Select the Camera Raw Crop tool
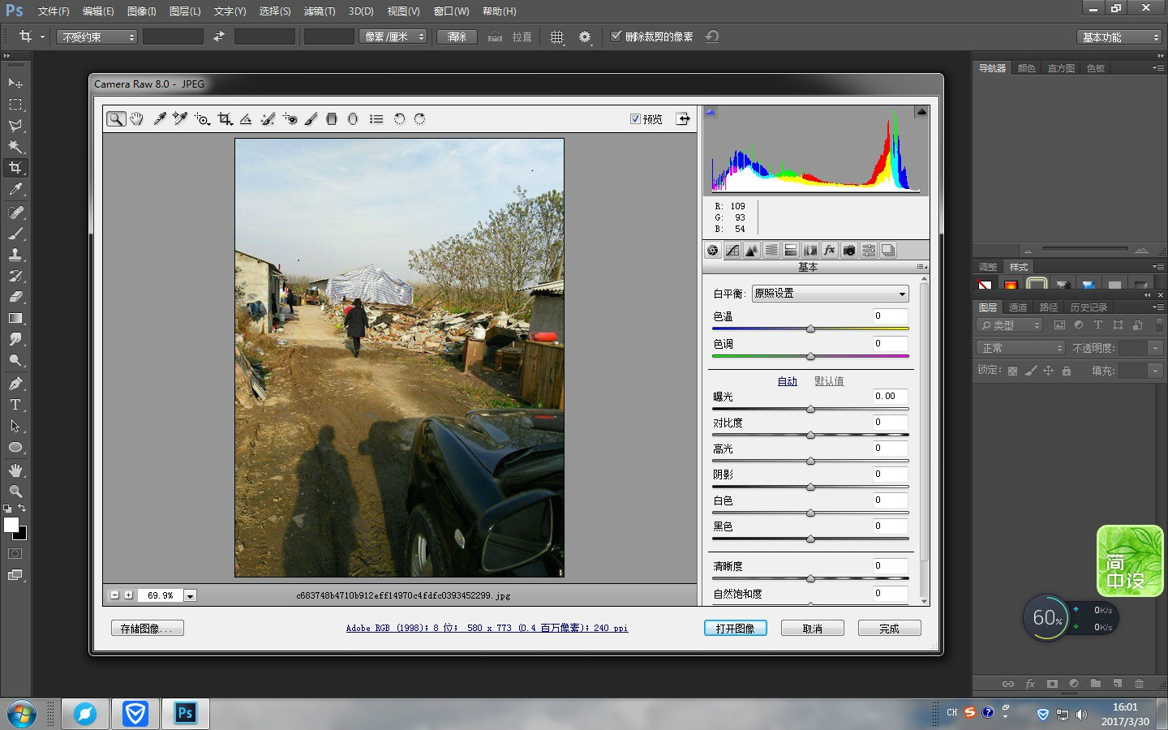Image resolution: width=1168 pixels, height=730 pixels. (225, 119)
